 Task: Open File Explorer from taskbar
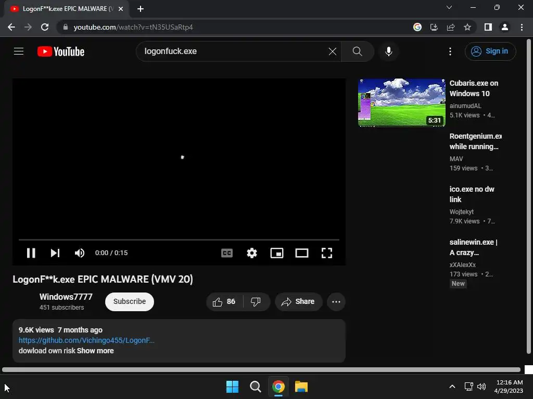click(301, 387)
